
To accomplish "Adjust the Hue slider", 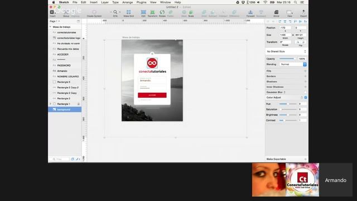I will point(288,104).
